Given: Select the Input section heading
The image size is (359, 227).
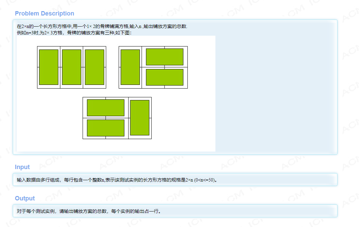Looking at the screenshot, I should [x=22, y=167].
